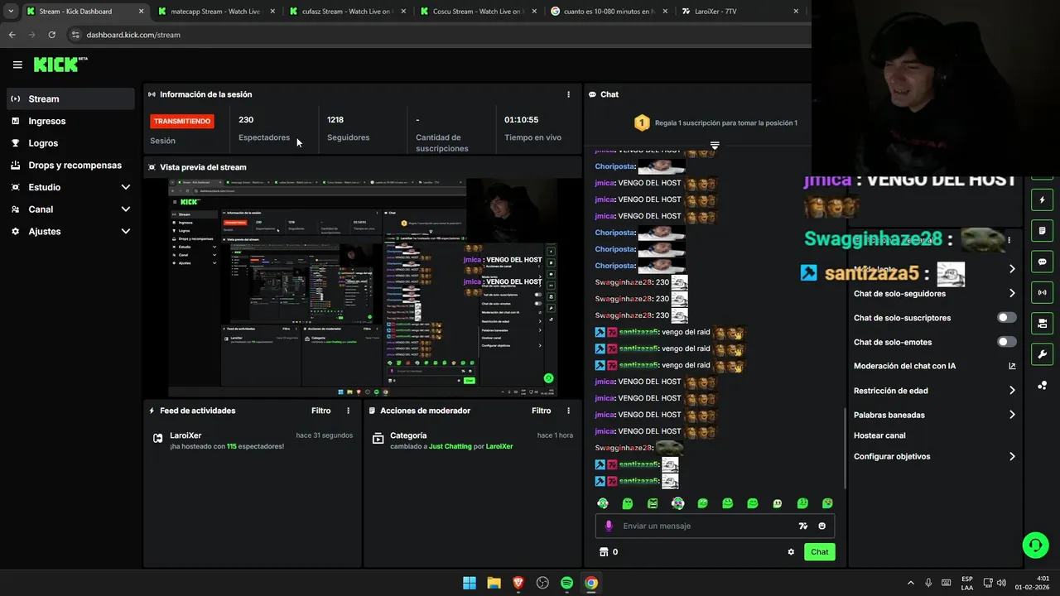Screen dimensions: 1060x596
Task: Click camera icon in right toolbar
Action: [x=1042, y=323]
